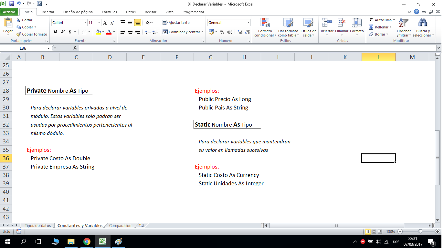Open the font size dropdown

pos(99,23)
